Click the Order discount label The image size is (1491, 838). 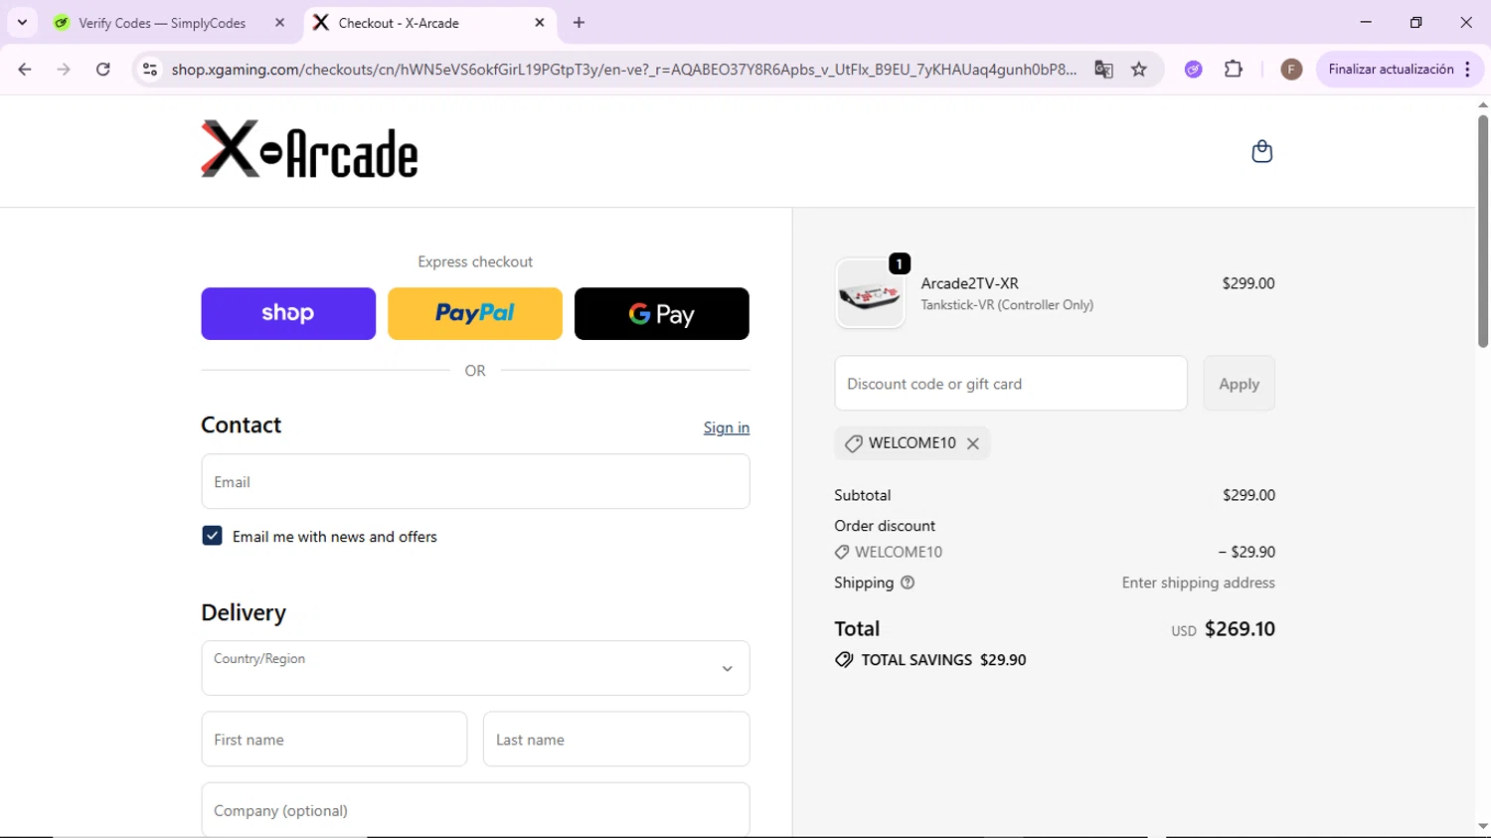885,526
